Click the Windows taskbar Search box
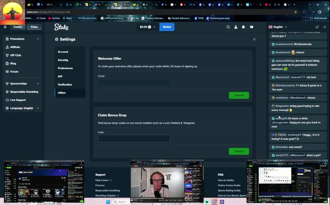The image size is (330, 205). point(121,202)
